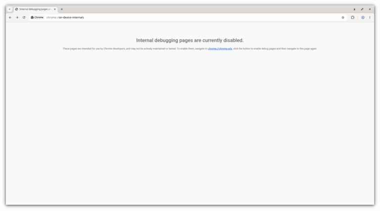The height and width of the screenshot is (211, 380).
Task: Click the 'Internal debugging pages are currently disabled' heading
Action: pos(190,40)
